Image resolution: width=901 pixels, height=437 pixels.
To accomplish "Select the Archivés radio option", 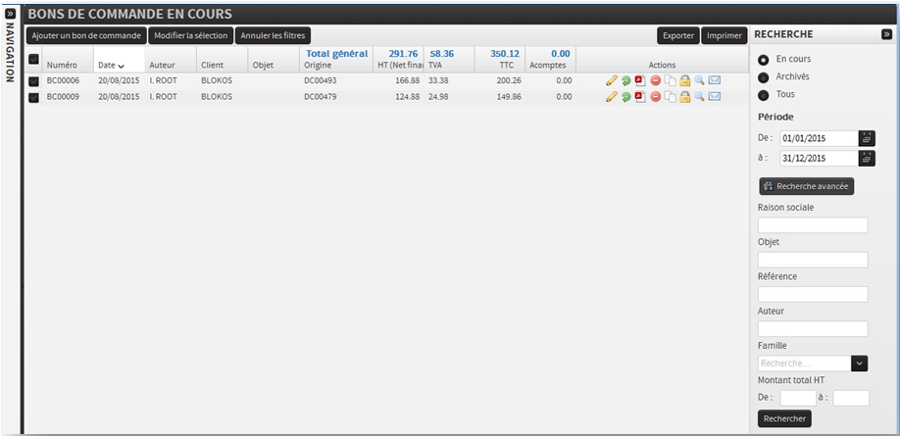I will [764, 77].
